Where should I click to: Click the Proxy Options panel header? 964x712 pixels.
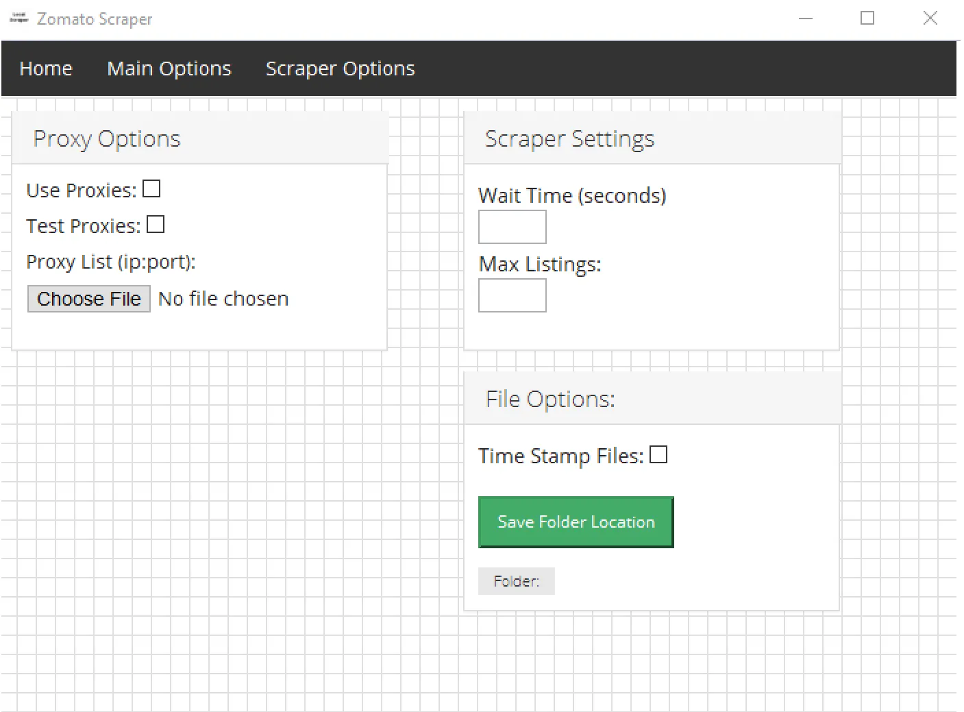(x=107, y=138)
